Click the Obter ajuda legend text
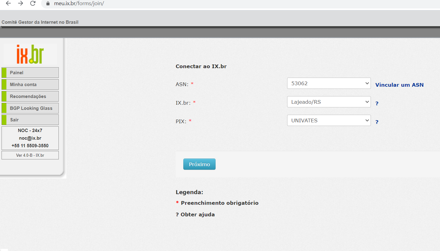The width and height of the screenshot is (440, 251). tap(198, 214)
